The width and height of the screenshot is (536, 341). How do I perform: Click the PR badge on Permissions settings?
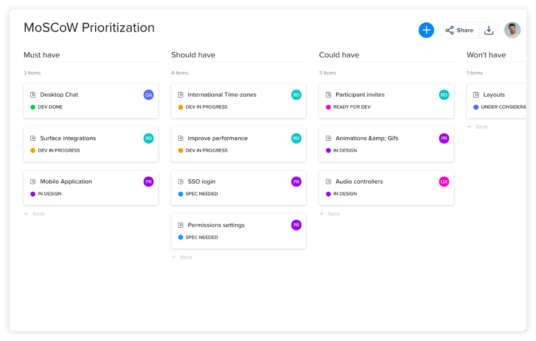tap(296, 225)
